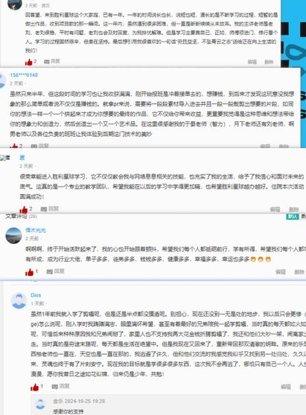Click 删除 on the 很荣幸 comment
This screenshot has height=415, width=306.
293,209
